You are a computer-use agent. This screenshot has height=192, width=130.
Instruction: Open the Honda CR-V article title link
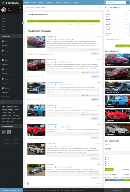[51, 60]
